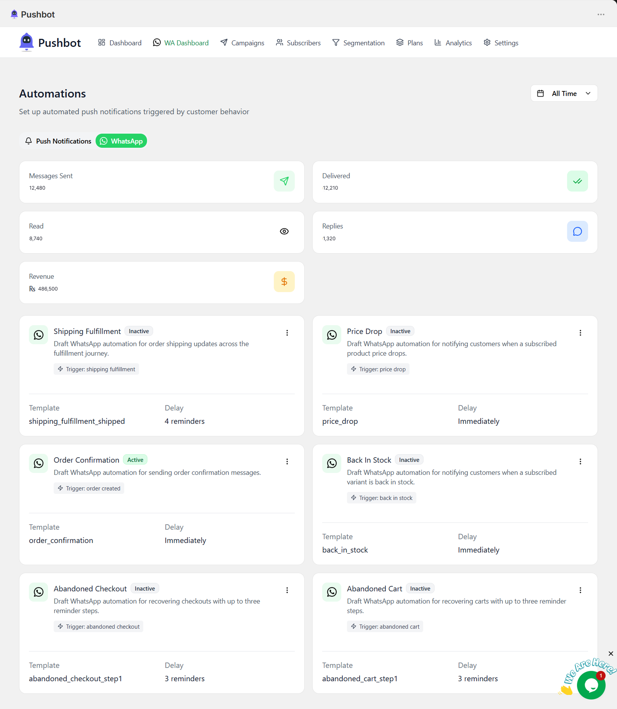Click the 'Trigger: price drop' tag

click(378, 369)
